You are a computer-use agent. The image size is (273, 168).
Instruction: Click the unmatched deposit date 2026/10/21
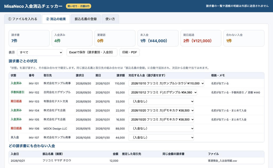[x=18, y=161]
